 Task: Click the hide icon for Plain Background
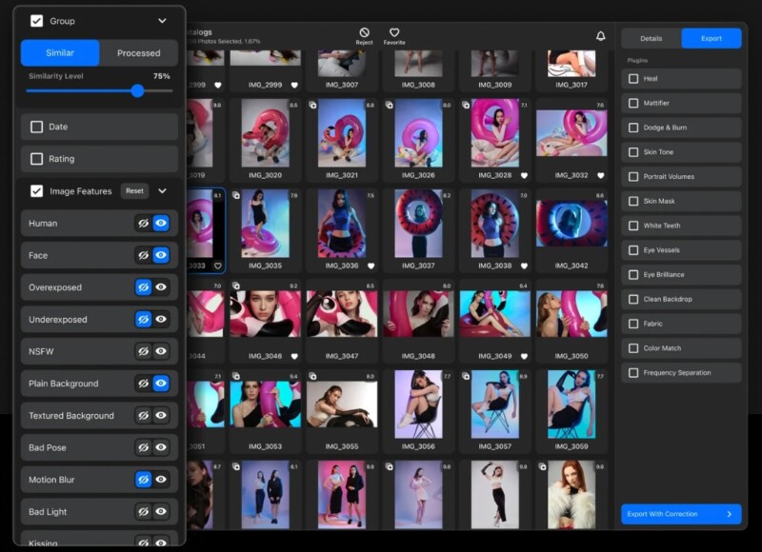pyautogui.click(x=144, y=384)
